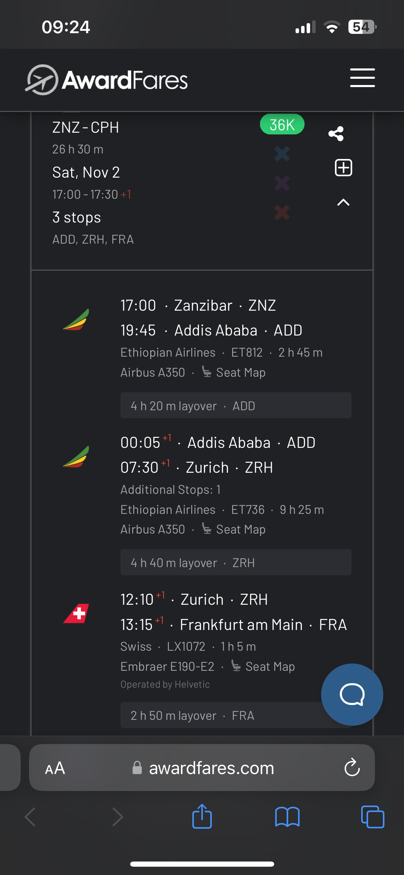Viewport: 404px width, 875px height.
Task: Open the chat support bubble
Action: 352,695
